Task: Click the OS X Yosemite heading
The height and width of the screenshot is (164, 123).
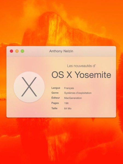Action: click(81, 75)
